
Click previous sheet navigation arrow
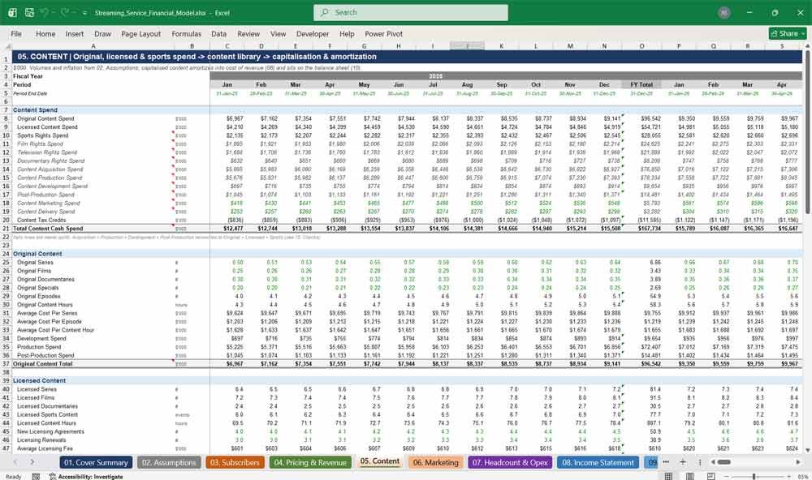pyautogui.click(x=15, y=462)
